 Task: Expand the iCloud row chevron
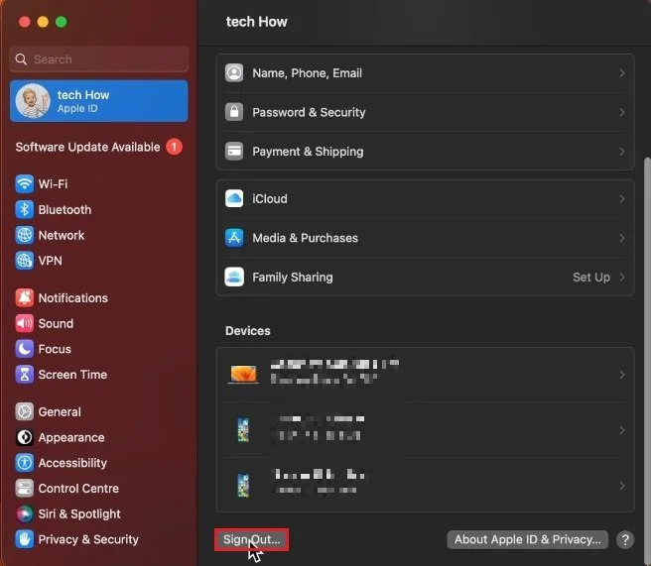[621, 199]
